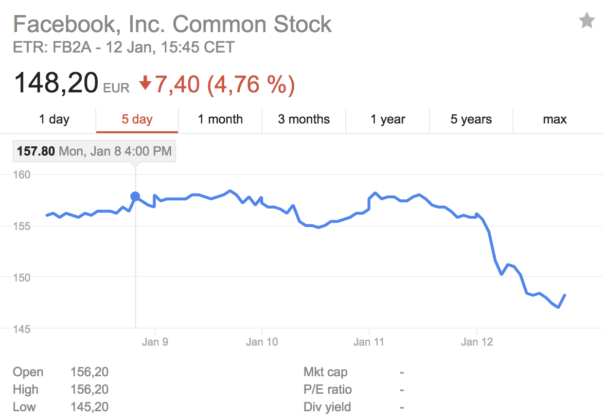Switch to the 1 month chart view

[220, 119]
